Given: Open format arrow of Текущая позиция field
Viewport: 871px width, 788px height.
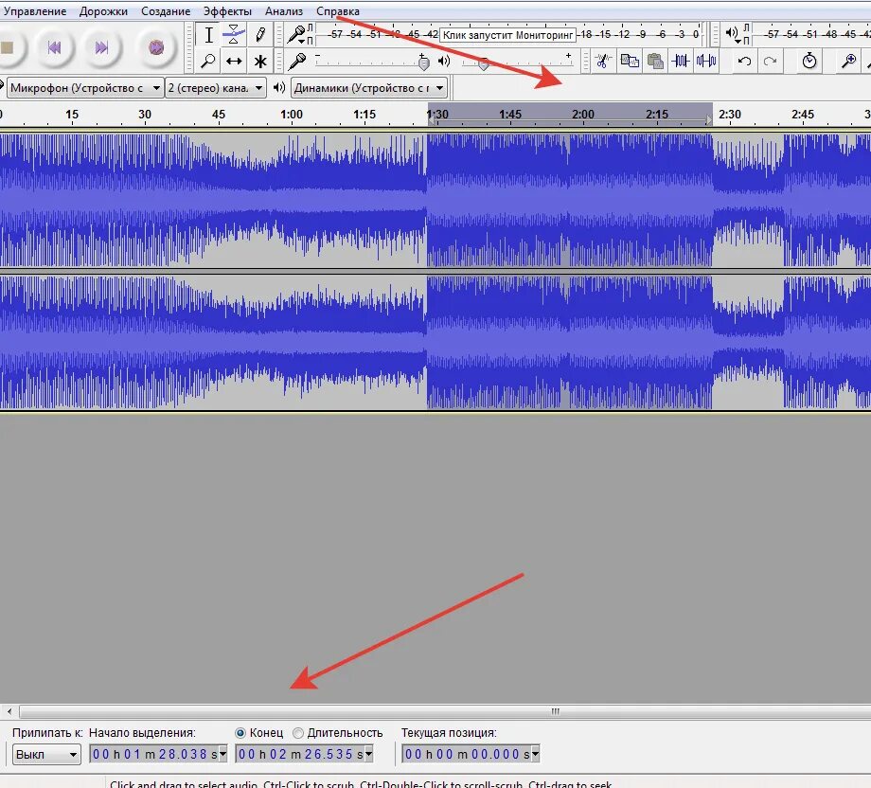Looking at the screenshot, I should click(x=536, y=754).
